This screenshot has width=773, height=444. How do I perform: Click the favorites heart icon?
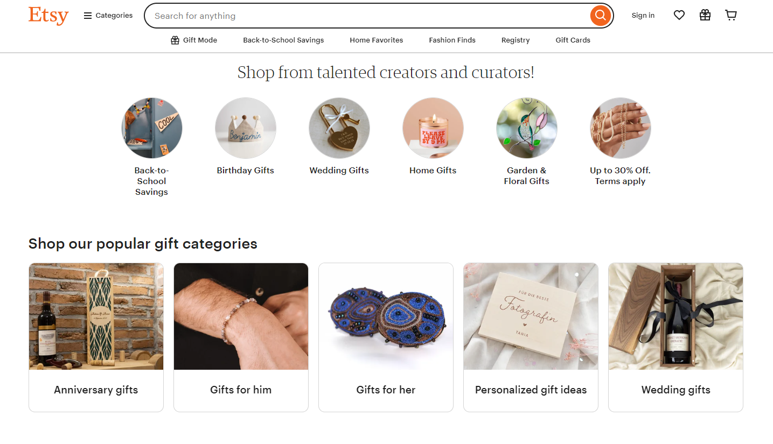click(x=679, y=15)
